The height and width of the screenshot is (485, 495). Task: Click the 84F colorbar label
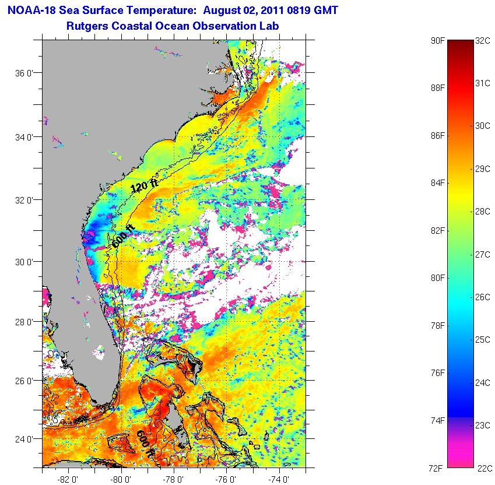click(437, 182)
